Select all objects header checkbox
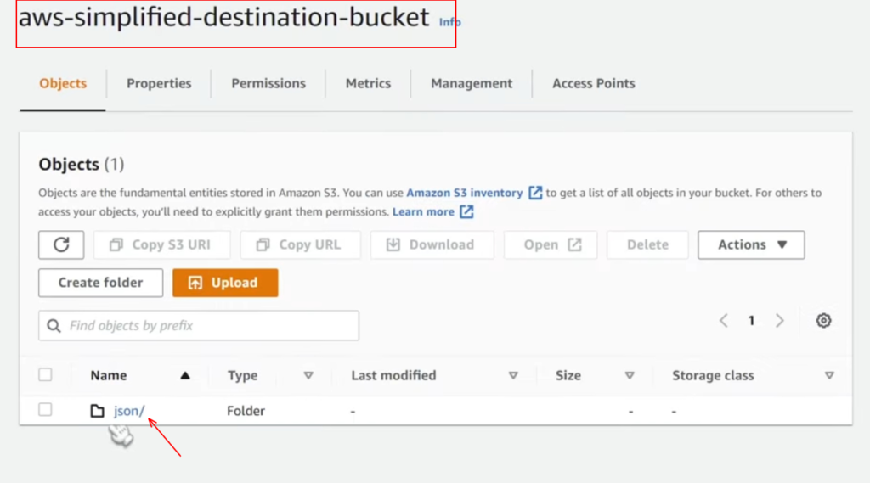870x483 pixels. [x=46, y=375]
